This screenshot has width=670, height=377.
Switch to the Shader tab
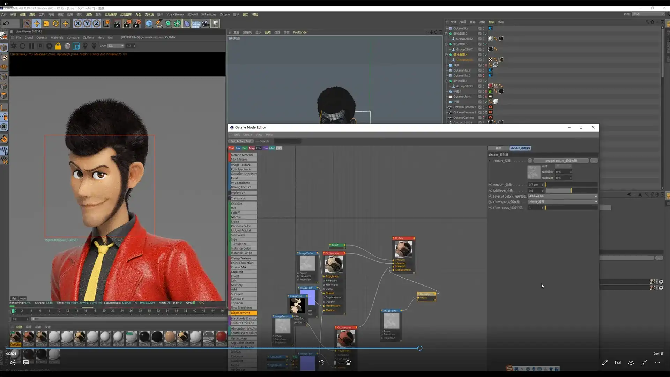coord(520,148)
